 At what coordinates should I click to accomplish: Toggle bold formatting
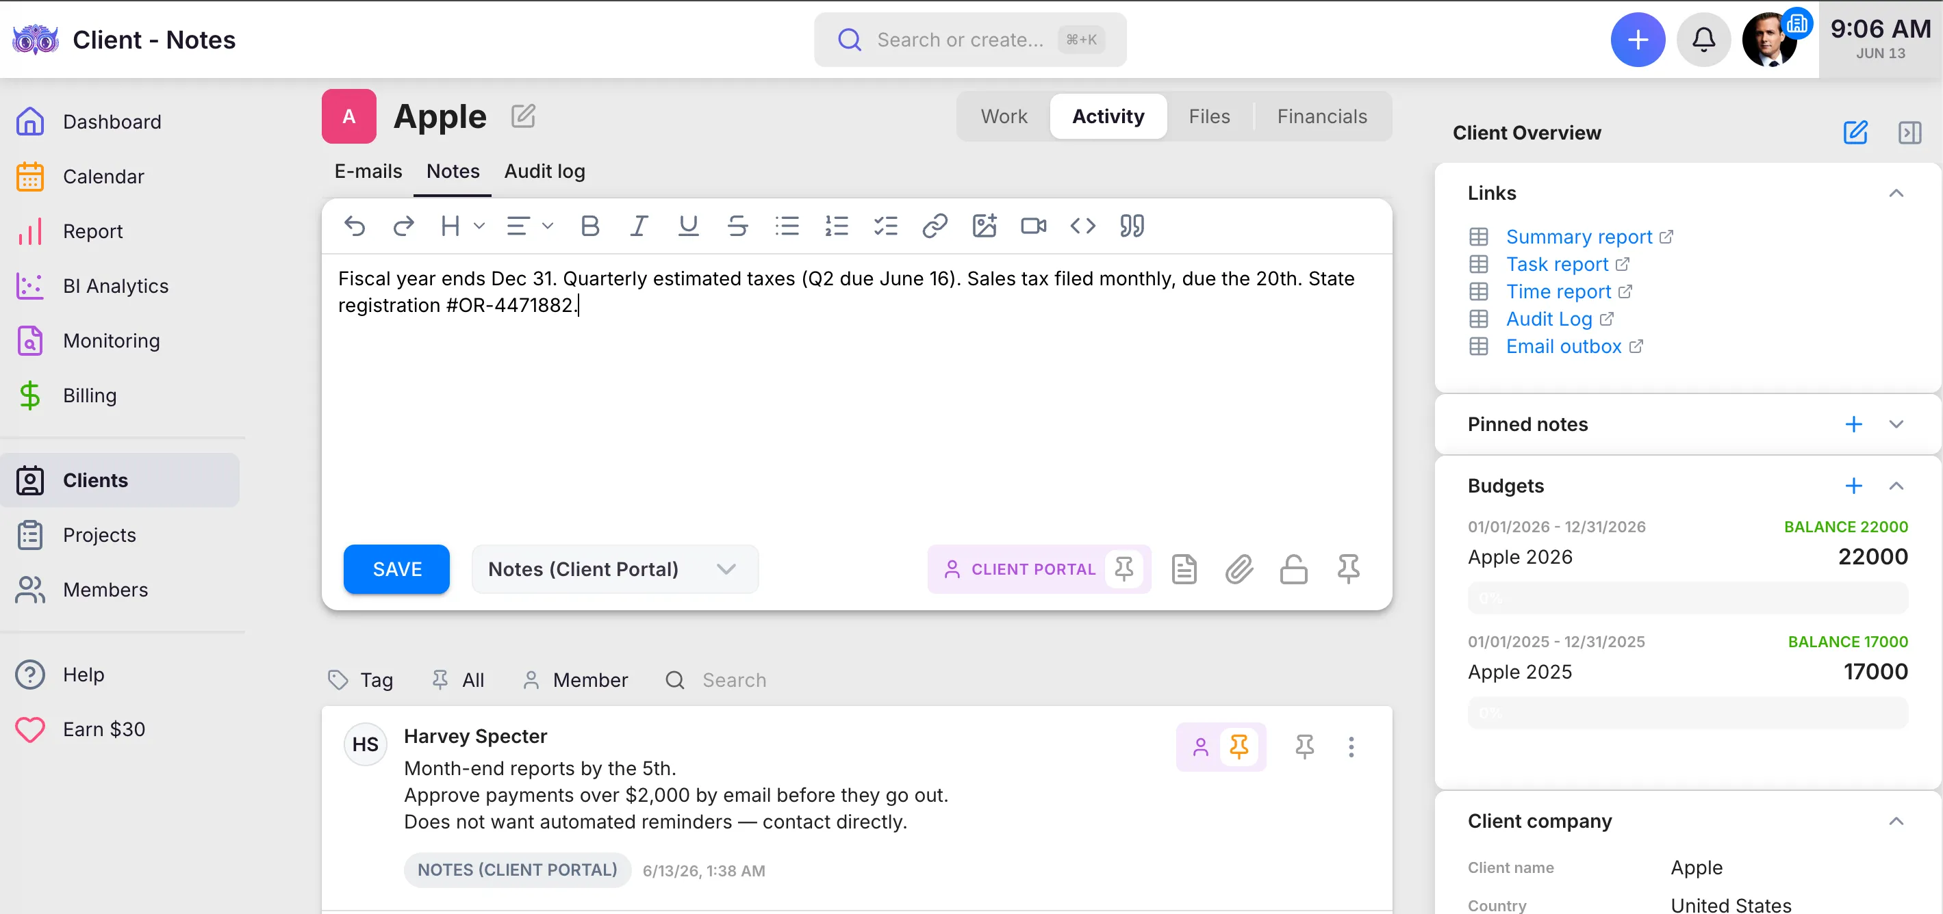[x=590, y=226]
